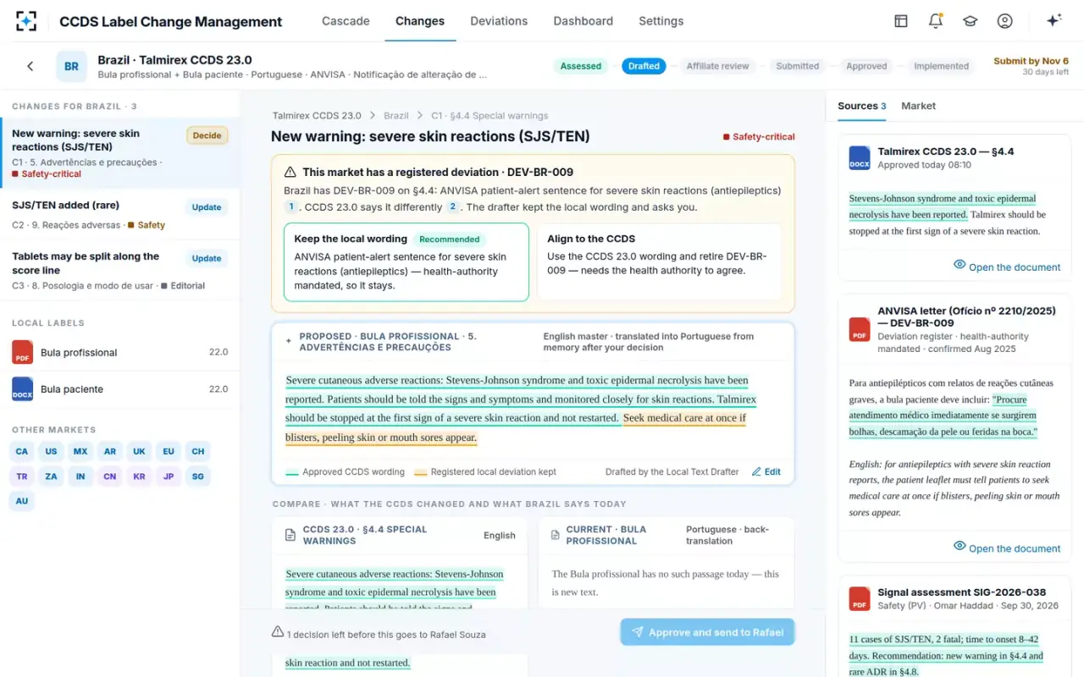Image resolution: width=1084 pixels, height=677 pixels.
Task: Open the user profile icon
Action: pos(1004,21)
